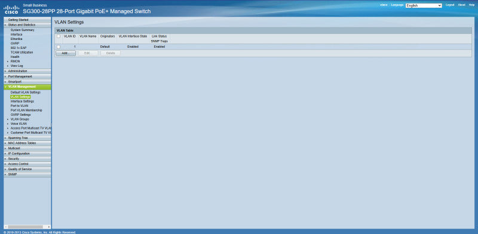Click the Originators column header
The width and height of the screenshot is (478, 234).
[x=108, y=36]
